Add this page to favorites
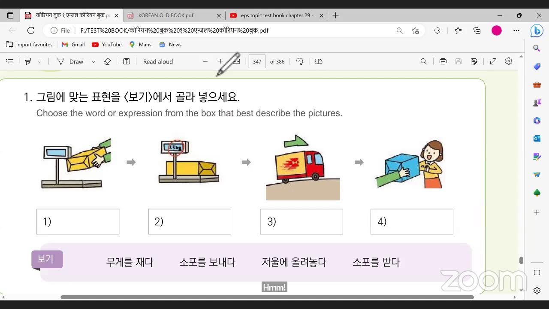The width and height of the screenshot is (549, 309). (x=415, y=30)
